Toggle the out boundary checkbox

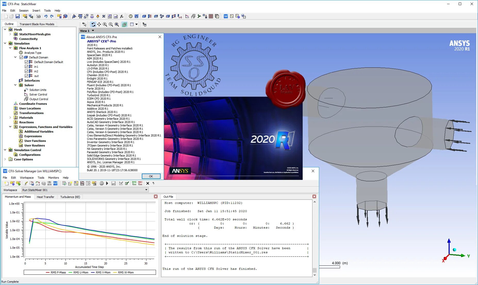(26, 76)
